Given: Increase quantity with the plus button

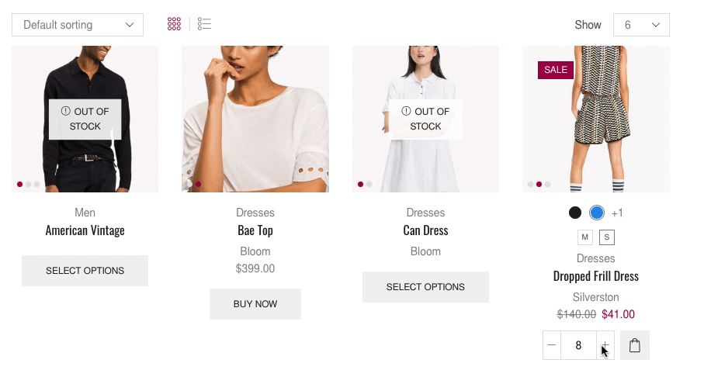Looking at the screenshot, I should pyautogui.click(x=605, y=346).
